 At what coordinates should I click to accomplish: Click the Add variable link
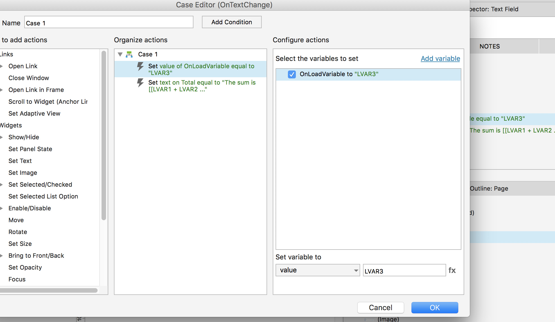click(x=440, y=59)
